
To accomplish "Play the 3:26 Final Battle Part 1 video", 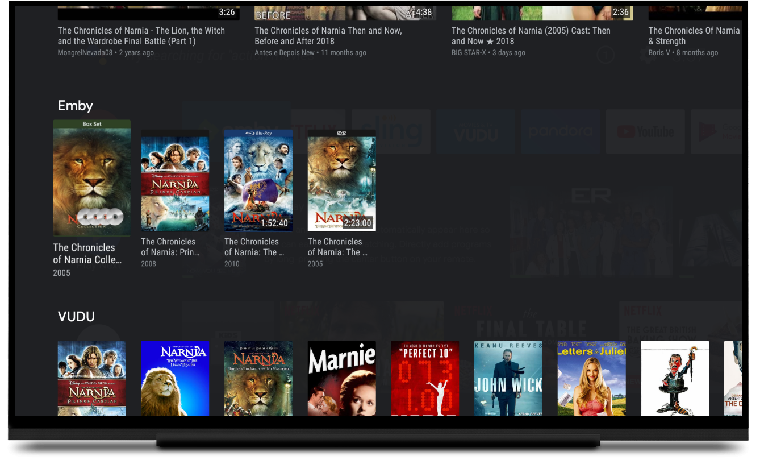I will pyautogui.click(x=148, y=14).
